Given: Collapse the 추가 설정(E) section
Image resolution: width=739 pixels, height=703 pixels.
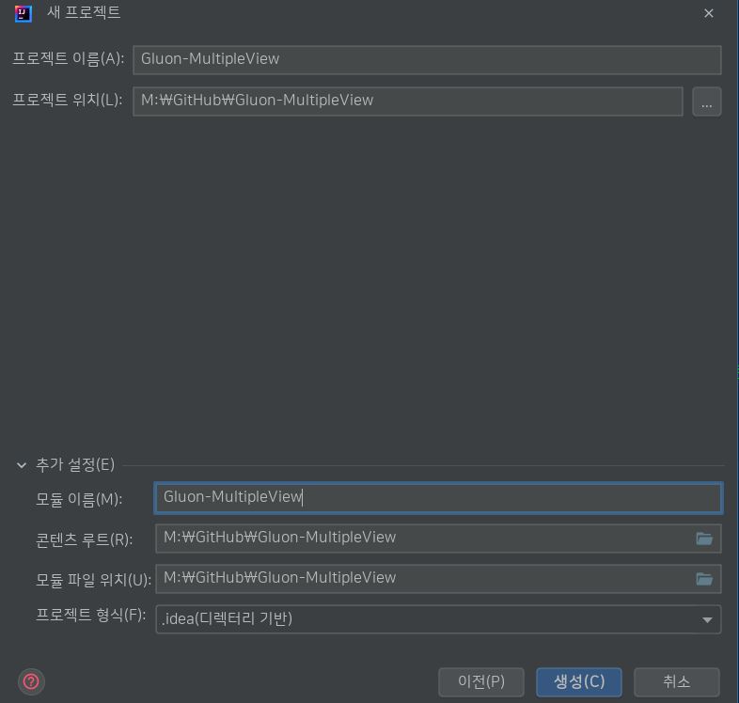Looking at the screenshot, I should tap(22, 465).
